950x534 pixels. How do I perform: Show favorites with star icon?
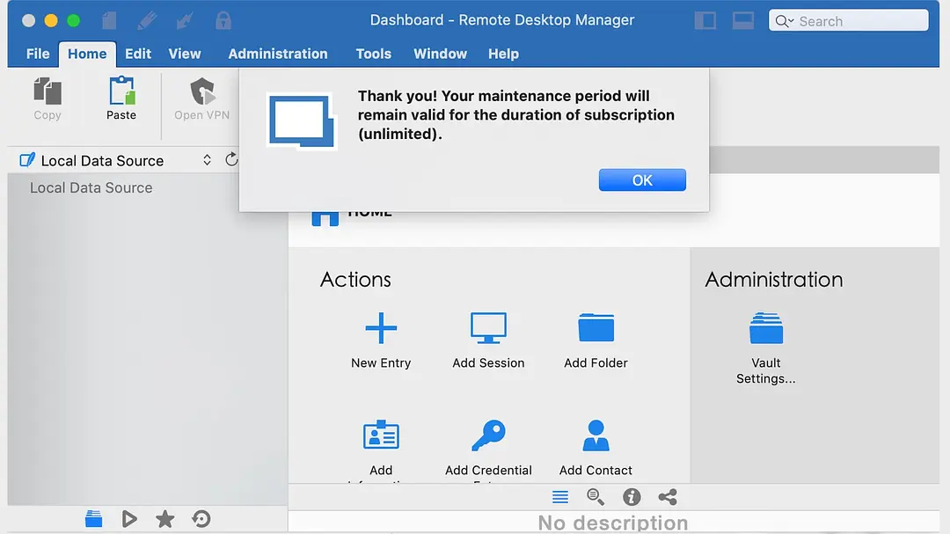point(164,519)
